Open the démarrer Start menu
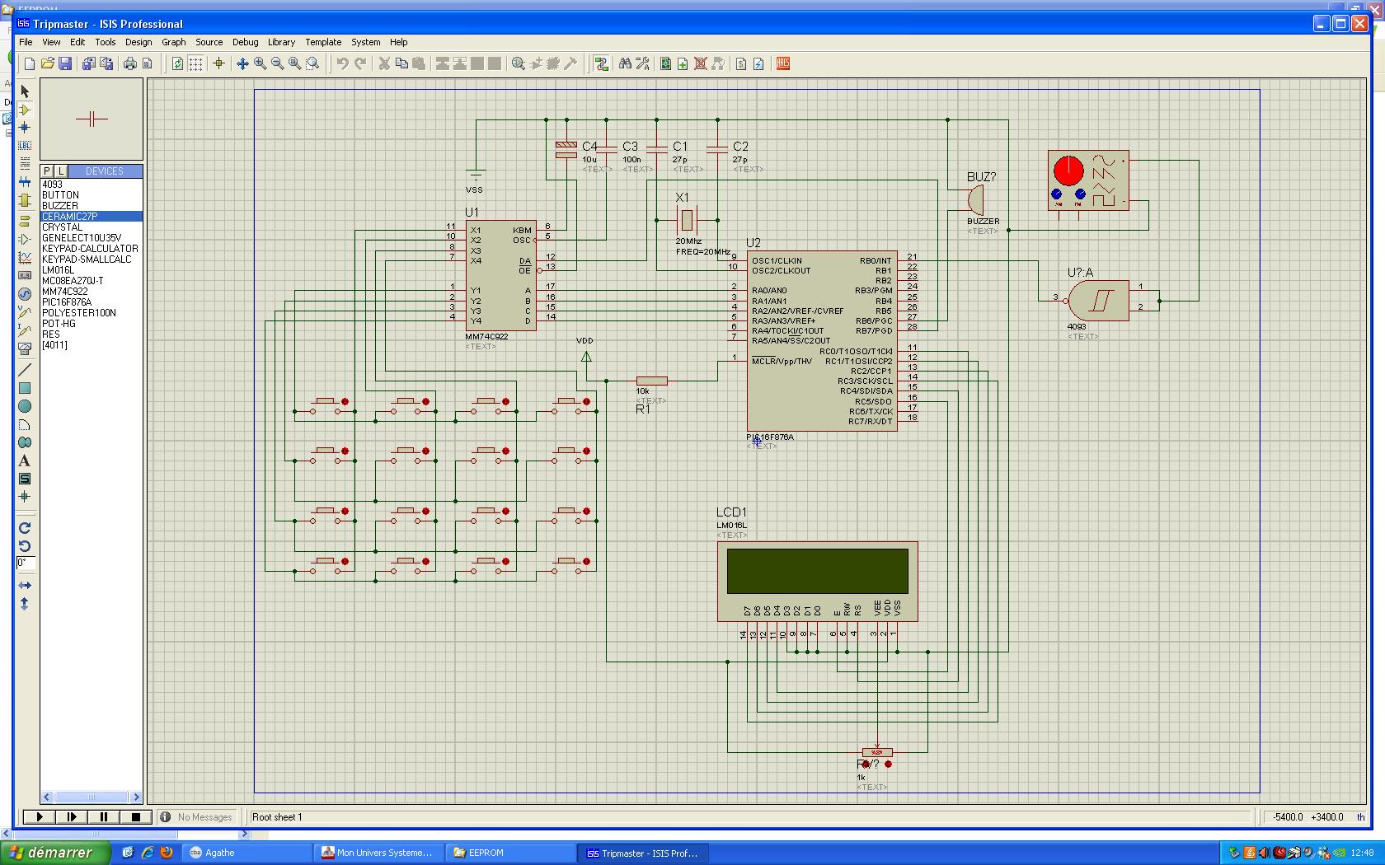This screenshot has height=865, width=1385. (x=55, y=853)
